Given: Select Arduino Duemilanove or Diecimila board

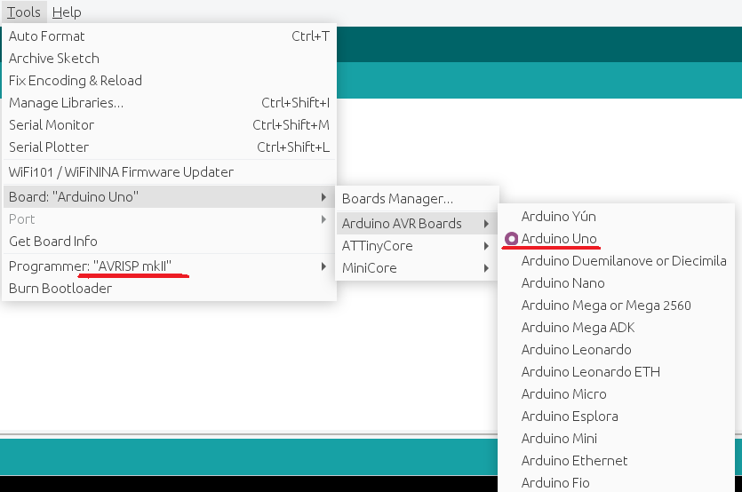Looking at the screenshot, I should tap(616, 261).
